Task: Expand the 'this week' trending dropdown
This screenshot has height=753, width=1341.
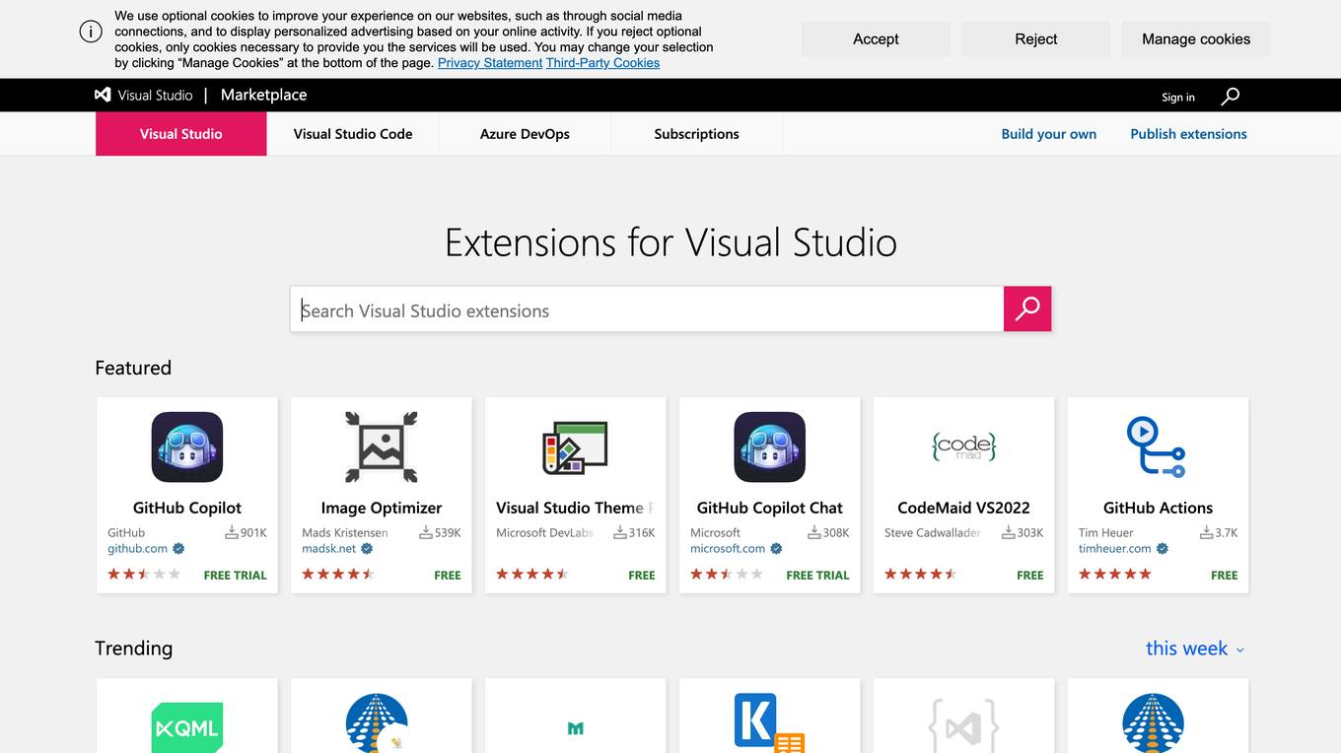Action: coord(1195,649)
